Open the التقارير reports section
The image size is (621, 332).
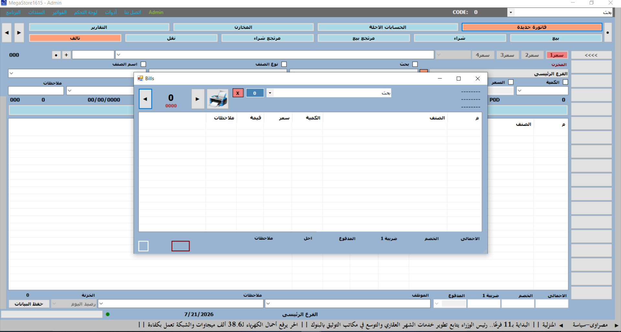(99, 27)
